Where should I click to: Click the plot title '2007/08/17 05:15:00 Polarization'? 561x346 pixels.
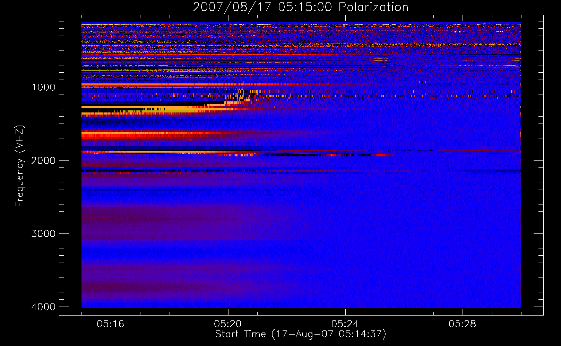(x=301, y=7)
